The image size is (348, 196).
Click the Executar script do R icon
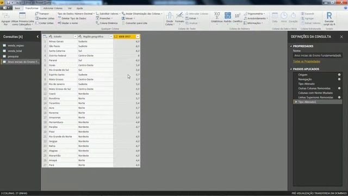coord(329,16)
